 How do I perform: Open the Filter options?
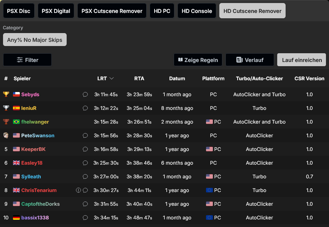pos(27,60)
